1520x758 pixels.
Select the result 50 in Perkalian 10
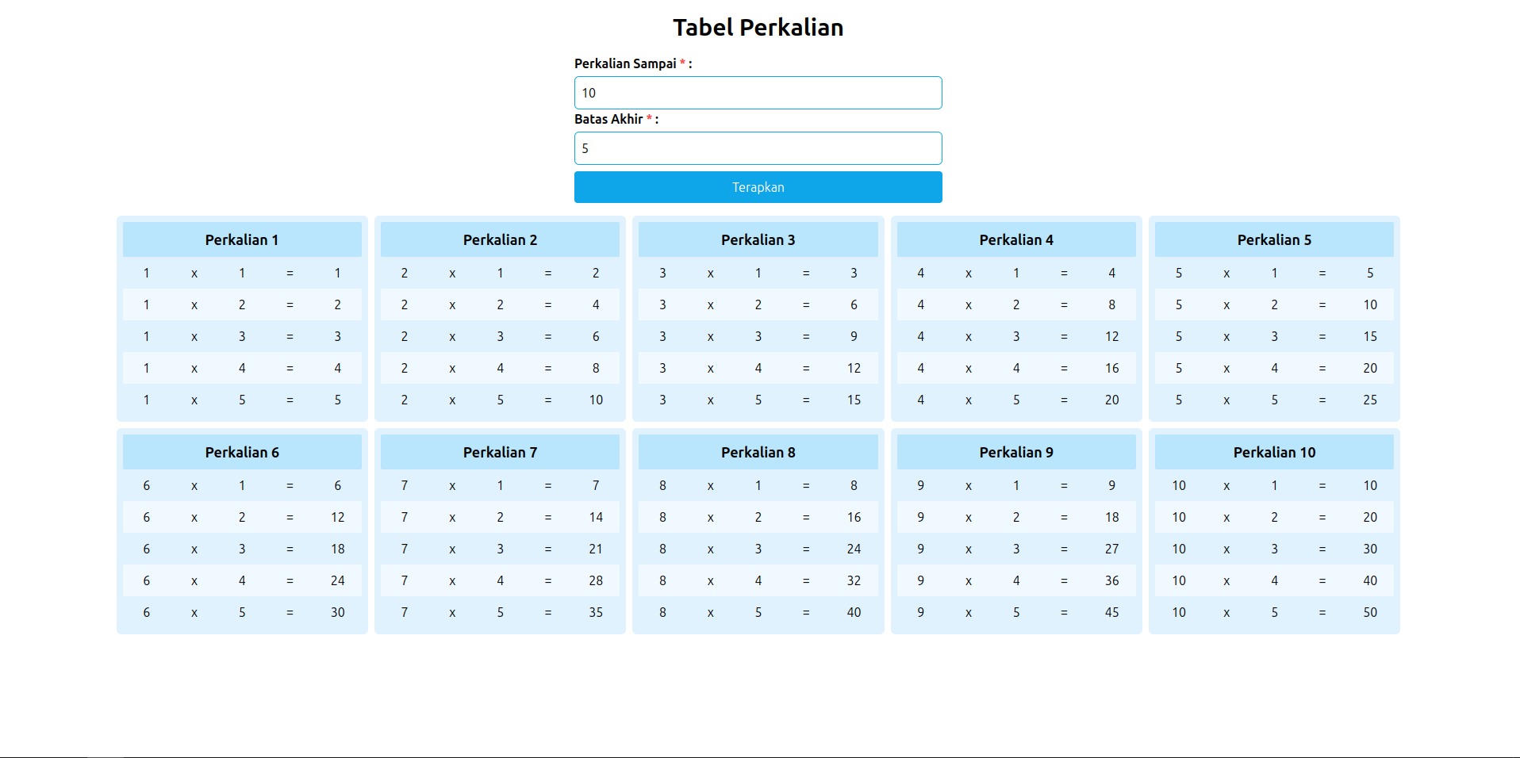point(1370,612)
